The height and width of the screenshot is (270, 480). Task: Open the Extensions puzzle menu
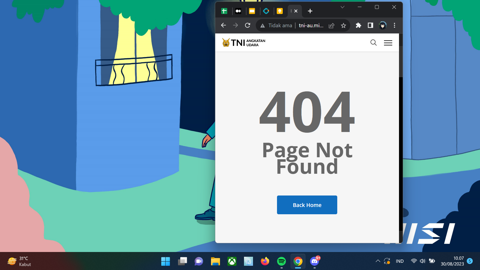(358, 25)
